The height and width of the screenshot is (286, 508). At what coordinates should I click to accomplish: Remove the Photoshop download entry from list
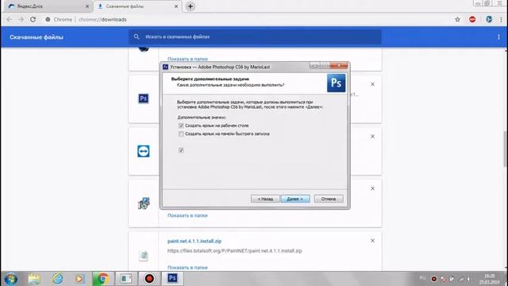(x=372, y=84)
